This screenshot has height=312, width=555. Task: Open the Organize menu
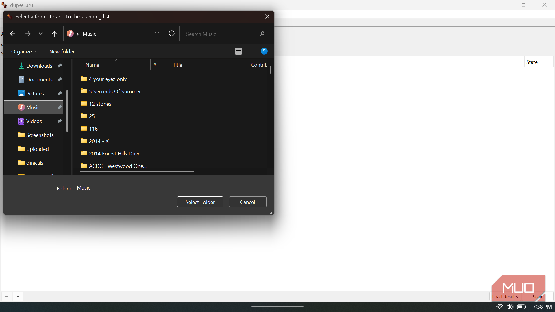pyautogui.click(x=24, y=51)
